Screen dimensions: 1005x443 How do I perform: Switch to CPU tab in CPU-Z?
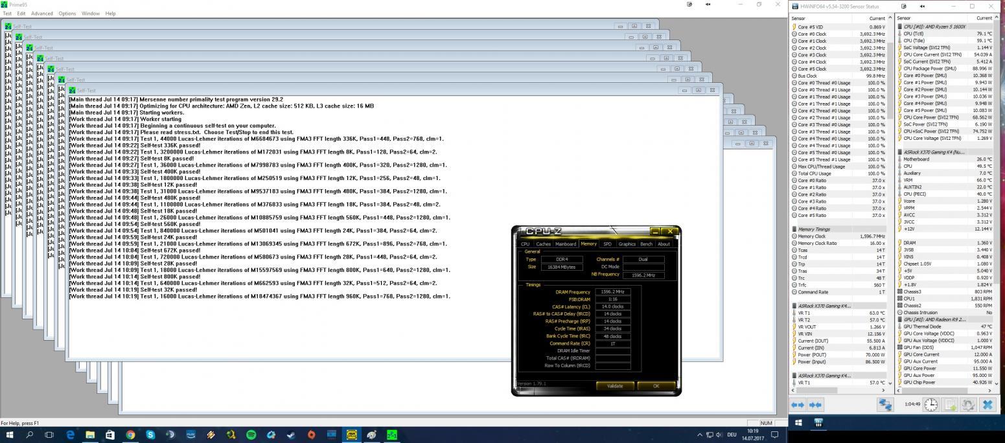point(525,244)
